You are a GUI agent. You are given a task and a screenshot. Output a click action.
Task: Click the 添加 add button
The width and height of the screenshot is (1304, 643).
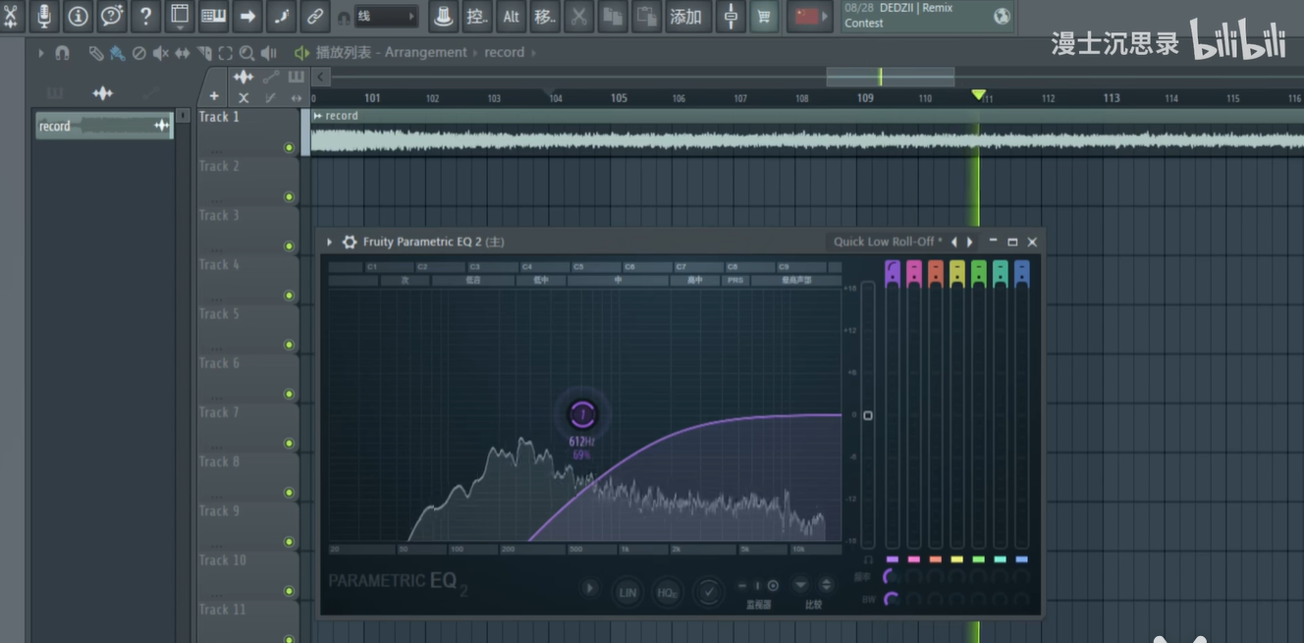(684, 16)
